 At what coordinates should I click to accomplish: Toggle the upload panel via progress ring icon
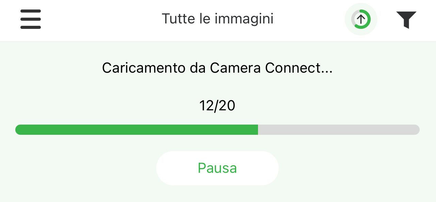point(361,19)
